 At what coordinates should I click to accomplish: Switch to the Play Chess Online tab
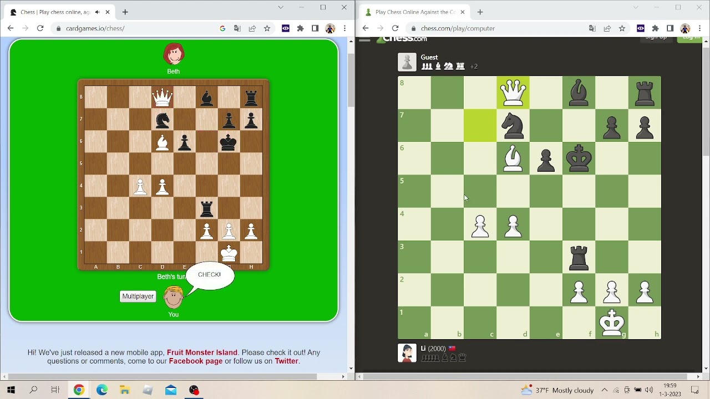[x=415, y=12]
